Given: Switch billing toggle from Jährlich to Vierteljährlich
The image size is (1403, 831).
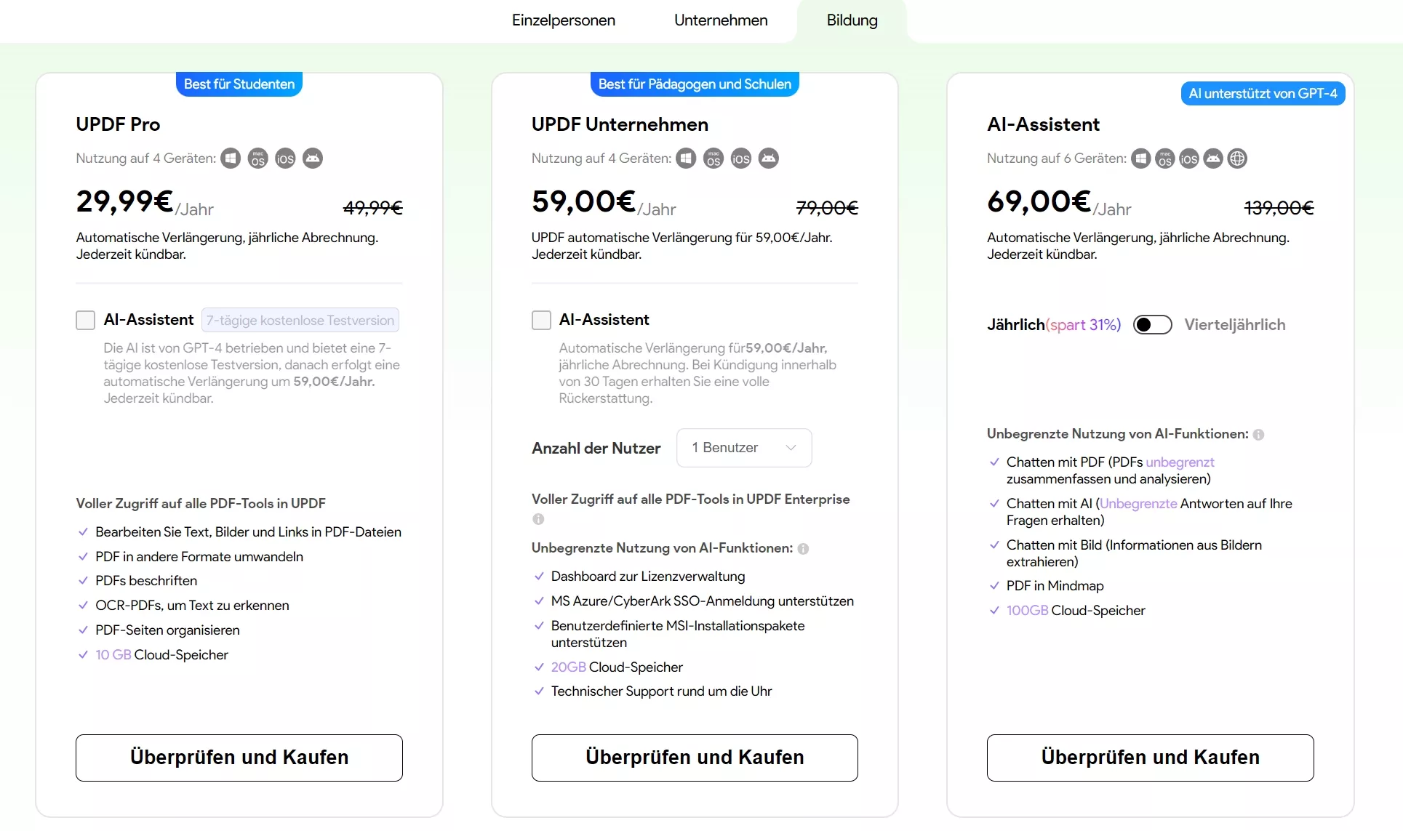Looking at the screenshot, I should click(1152, 324).
